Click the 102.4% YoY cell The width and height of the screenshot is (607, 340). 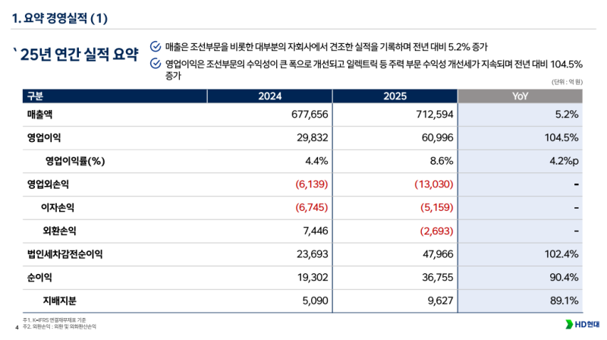[x=561, y=254]
